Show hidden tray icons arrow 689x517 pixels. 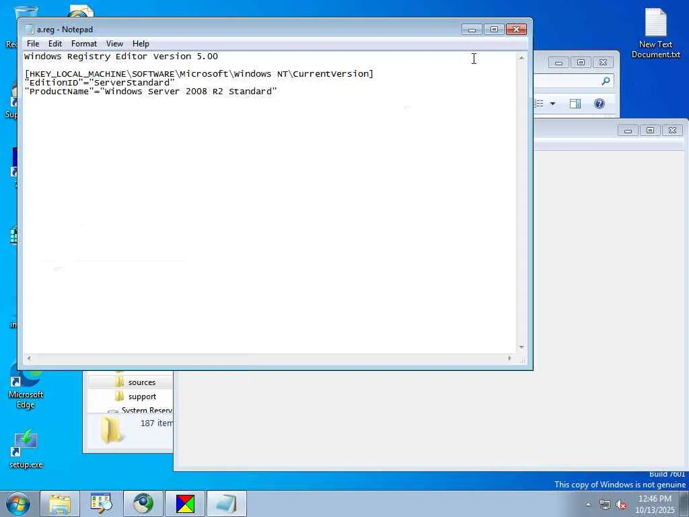tap(588, 505)
